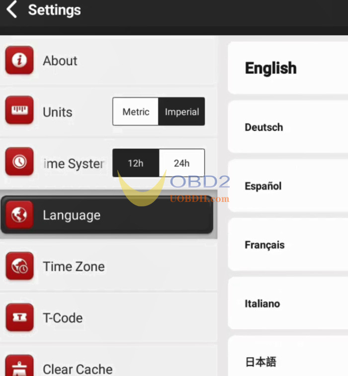Choose Español as the language
Viewport: 348px width, 376px height.
pos(288,186)
